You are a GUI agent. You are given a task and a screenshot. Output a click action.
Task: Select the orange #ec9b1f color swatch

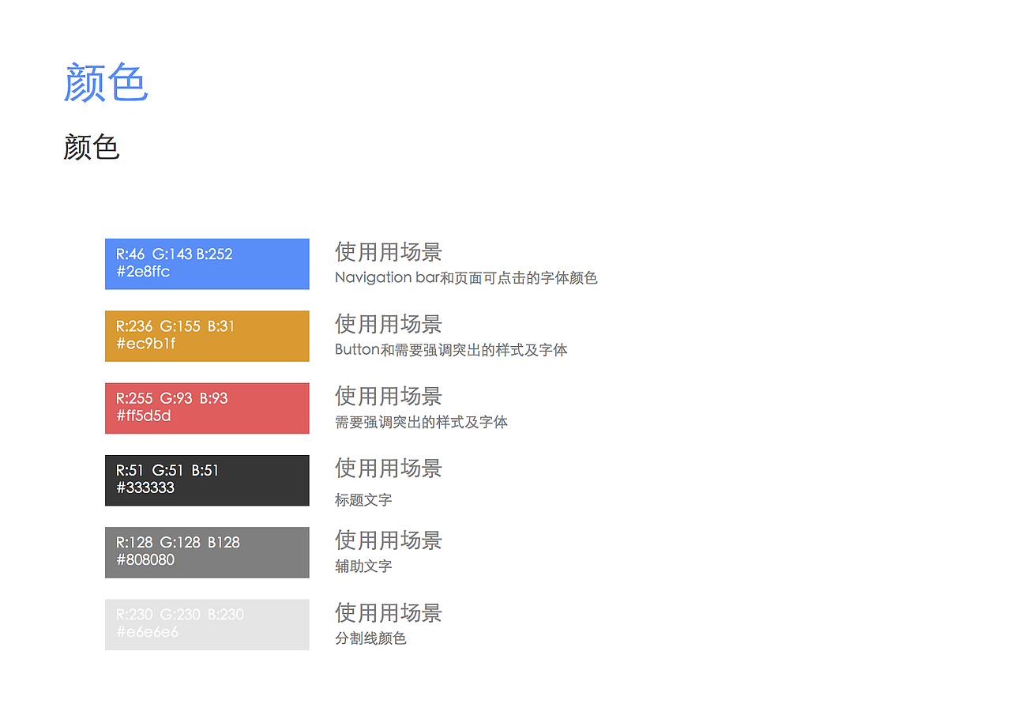pyautogui.click(x=207, y=336)
